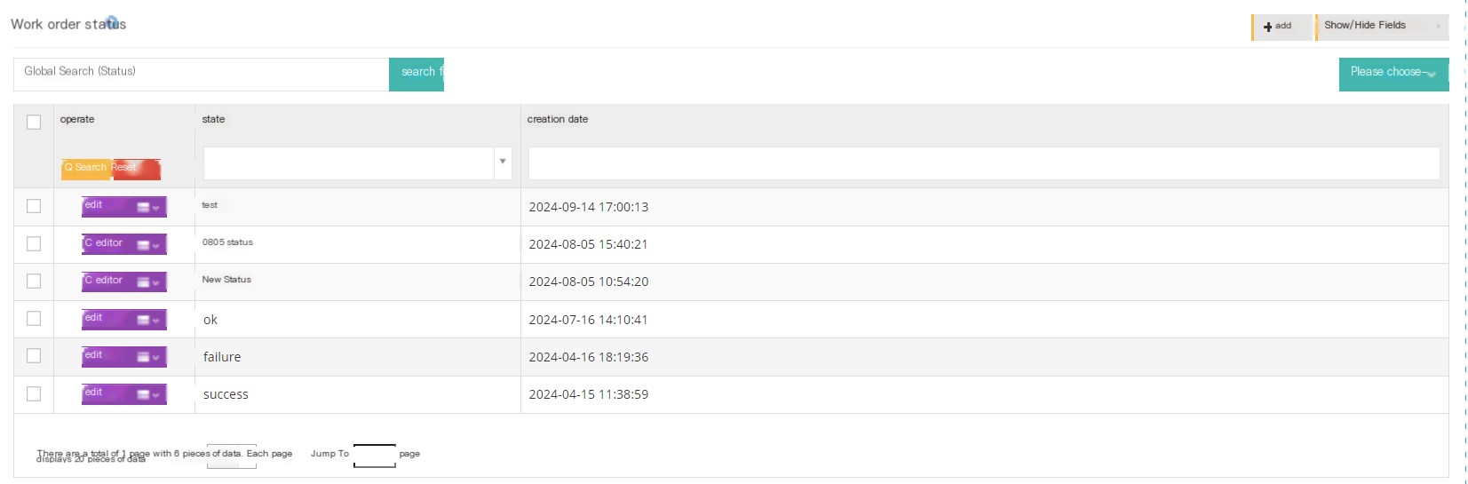Screen dimensions: 1468x484
Task: Open action menu icon for test row
Action: click(148, 207)
